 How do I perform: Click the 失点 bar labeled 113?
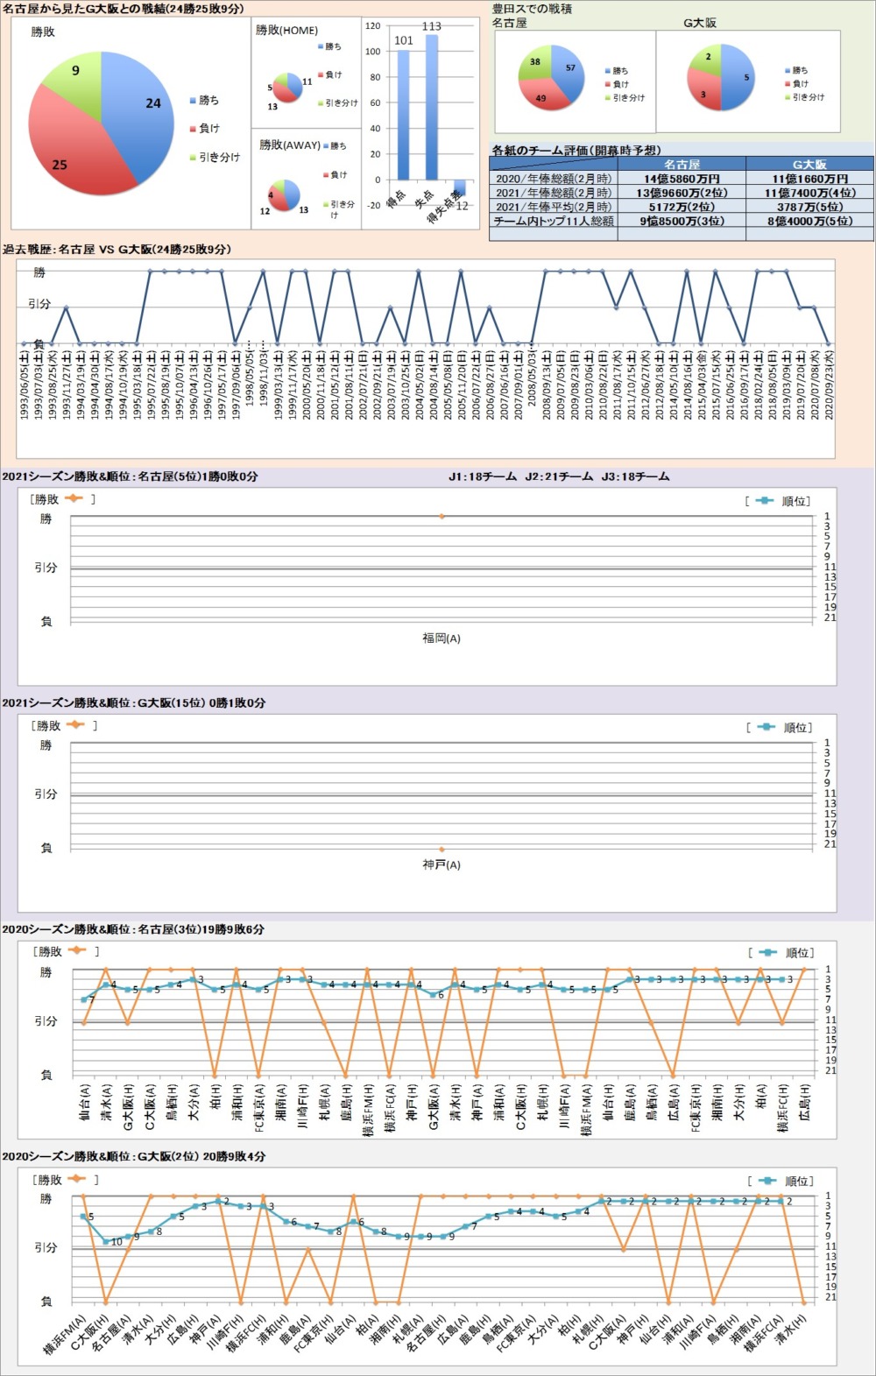click(x=431, y=107)
